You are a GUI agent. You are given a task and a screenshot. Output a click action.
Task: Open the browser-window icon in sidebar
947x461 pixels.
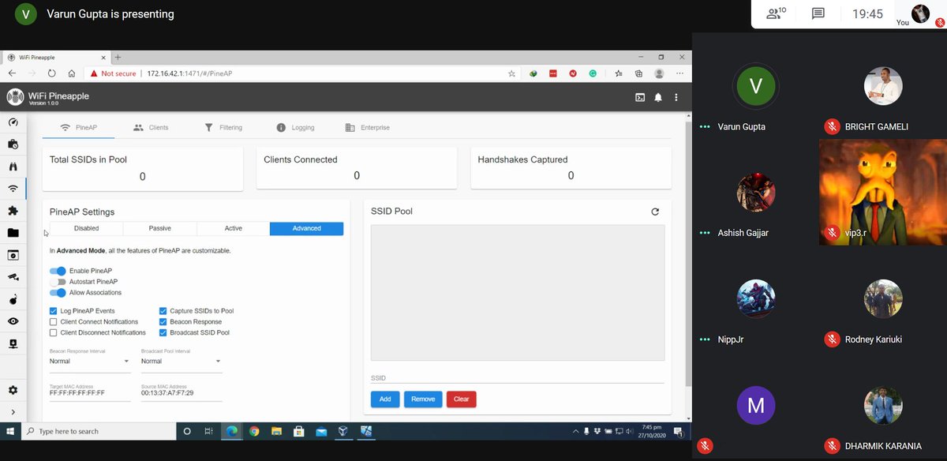(13, 255)
